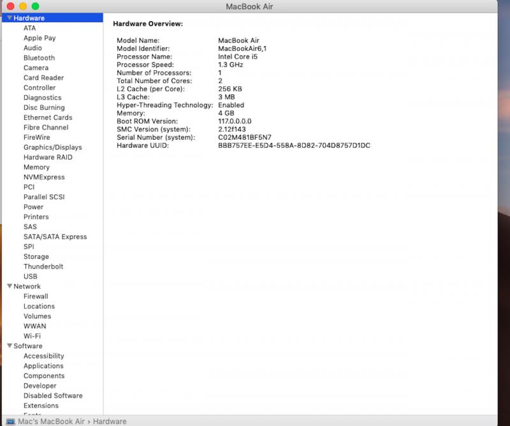Select Software category in sidebar
Screen dimensions: 510x426
pos(28,346)
